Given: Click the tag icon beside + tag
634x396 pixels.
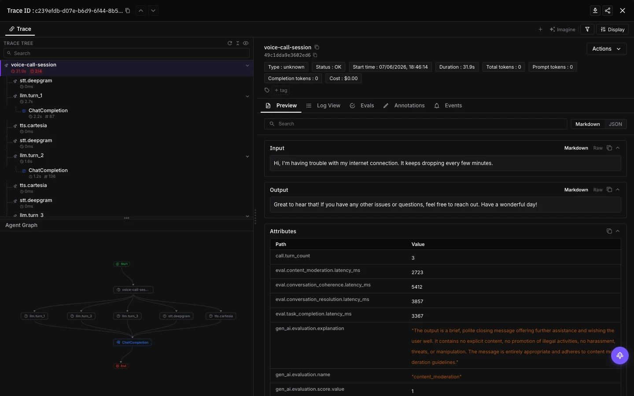Looking at the screenshot, I should (267, 90).
